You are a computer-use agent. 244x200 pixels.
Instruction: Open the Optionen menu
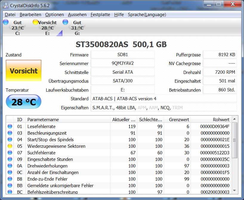55,15
